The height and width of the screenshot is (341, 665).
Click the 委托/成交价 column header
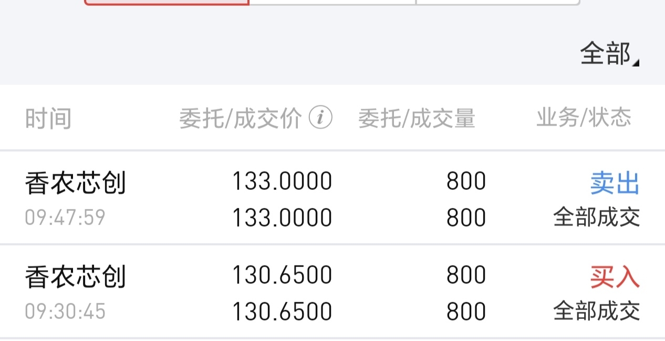click(241, 119)
